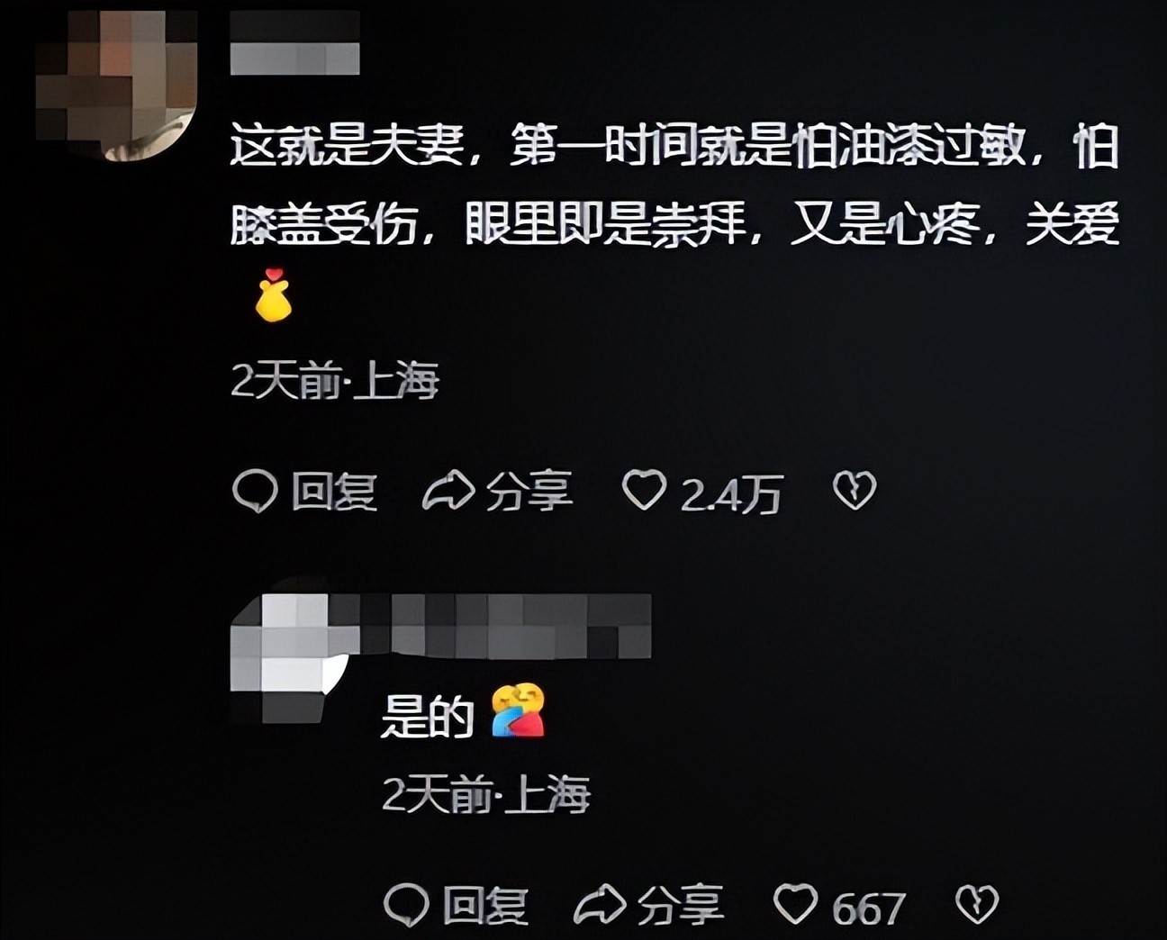Open the first commenter's pixelated avatar

click(x=117, y=86)
